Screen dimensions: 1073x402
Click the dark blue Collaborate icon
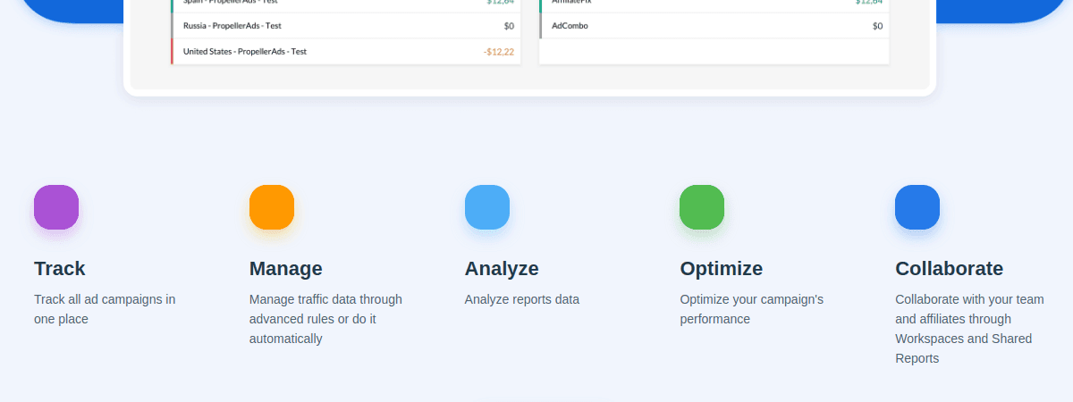917,207
